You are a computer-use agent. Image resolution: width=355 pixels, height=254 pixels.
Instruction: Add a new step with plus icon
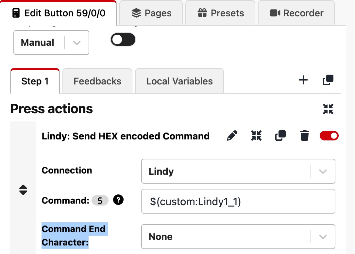(x=303, y=80)
